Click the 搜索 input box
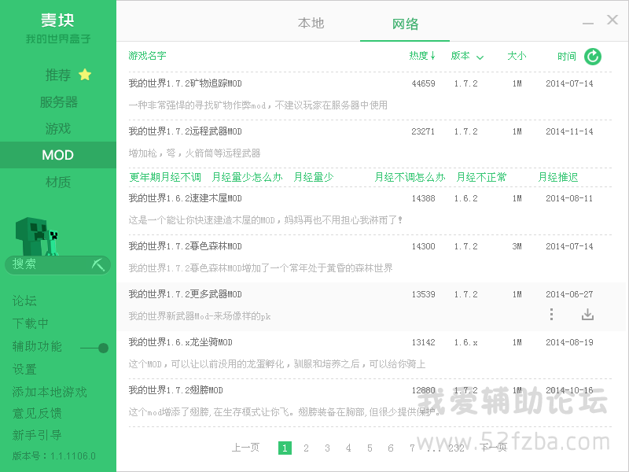The image size is (629, 472). (57, 265)
